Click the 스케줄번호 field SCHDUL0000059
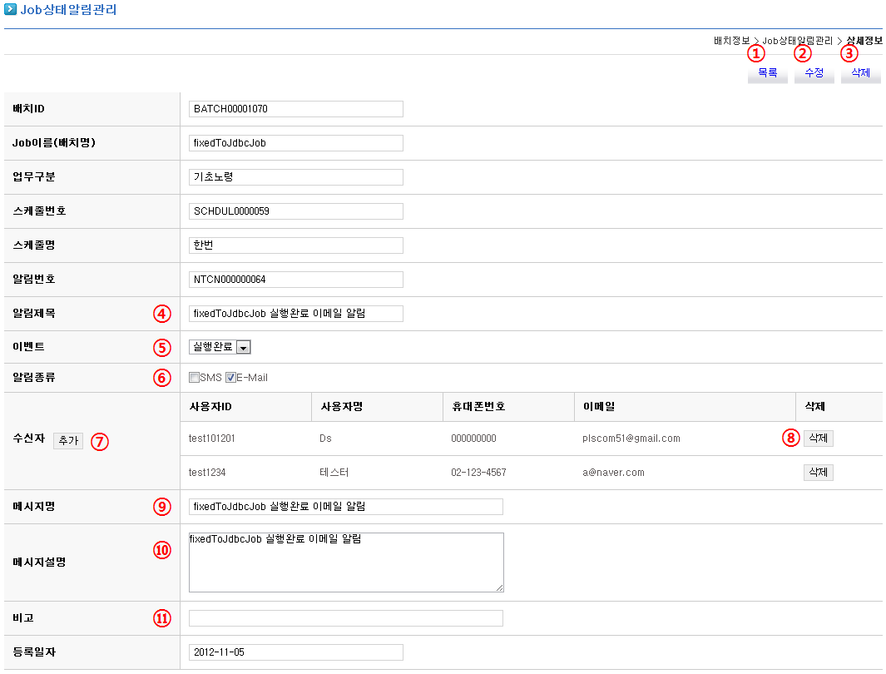This screenshot has width=886, height=674. (295, 211)
